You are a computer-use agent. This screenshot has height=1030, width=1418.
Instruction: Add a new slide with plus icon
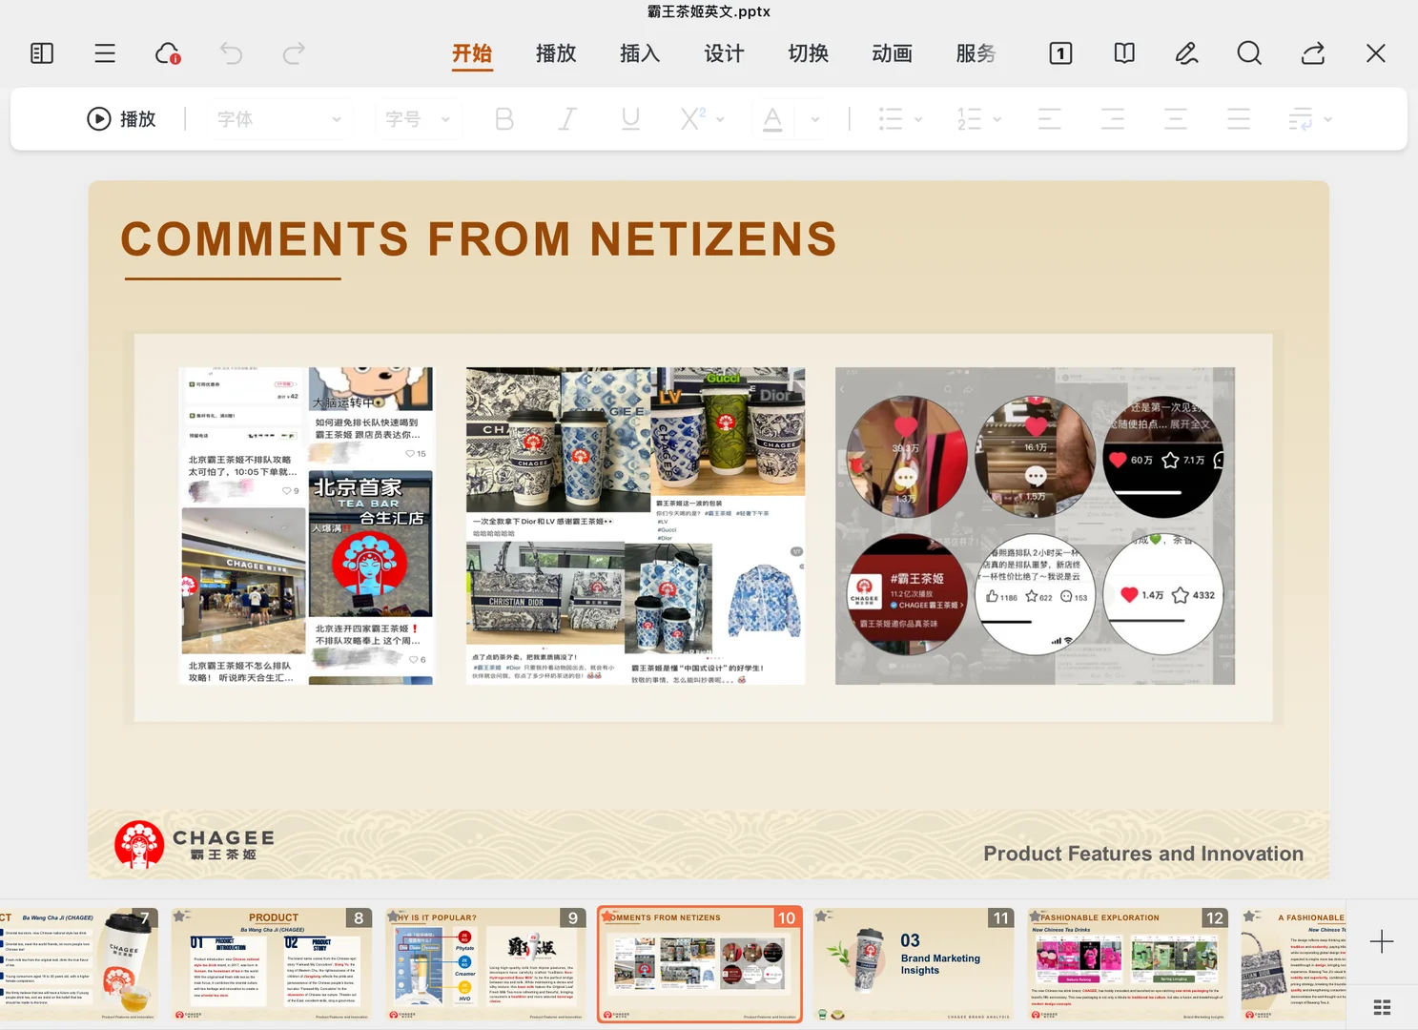[x=1382, y=942]
